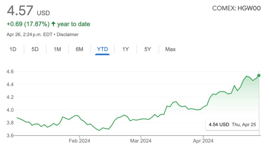Image resolution: width=269 pixels, height=148 pixels.
Task: Click the 4.6 y-axis value label
Action: point(10,72)
